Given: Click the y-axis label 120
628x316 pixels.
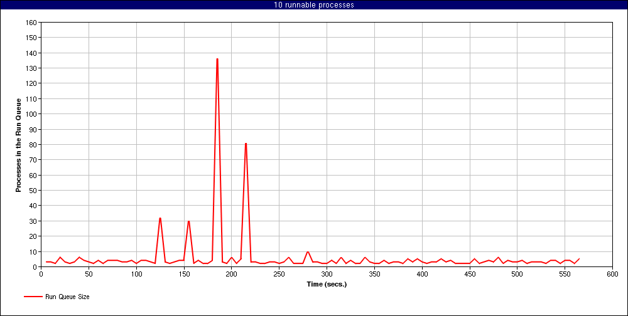Looking at the screenshot, I should tap(32, 83).
